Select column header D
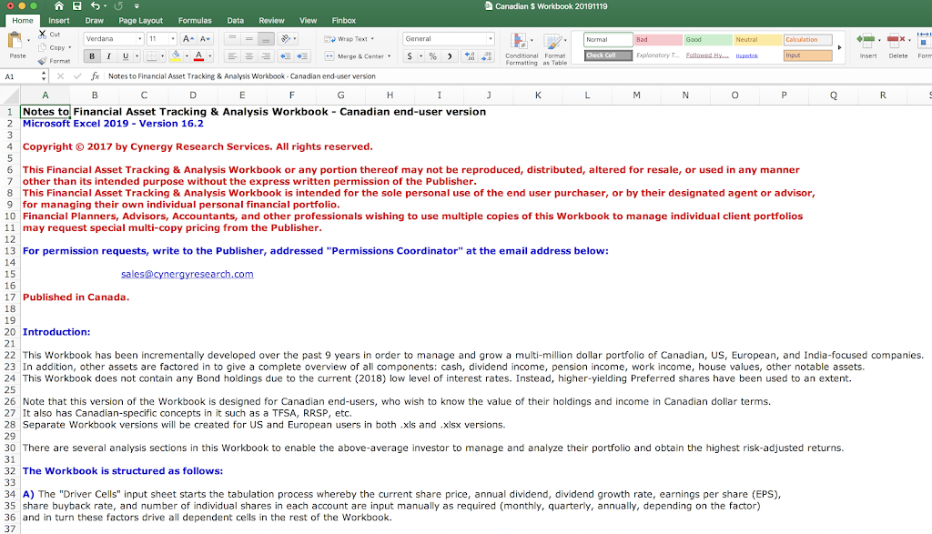The width and height of the screenshot is (932, 534). [x=193, y=95]
